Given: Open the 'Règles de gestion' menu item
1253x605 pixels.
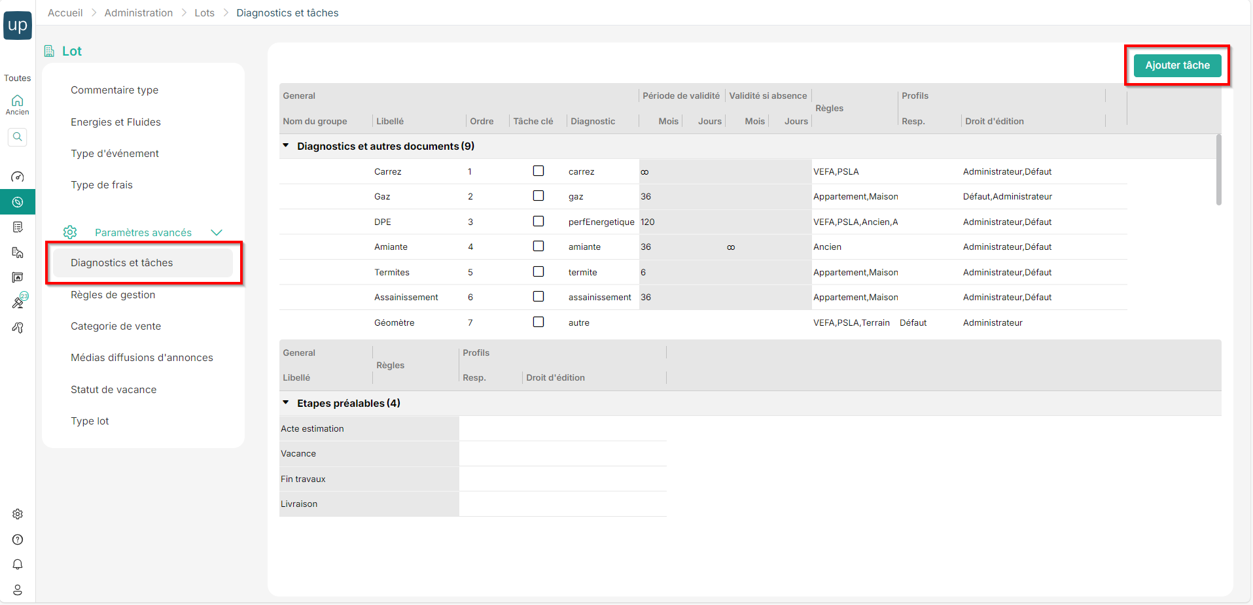Looking at the screenshot, I should coord(113,295).
